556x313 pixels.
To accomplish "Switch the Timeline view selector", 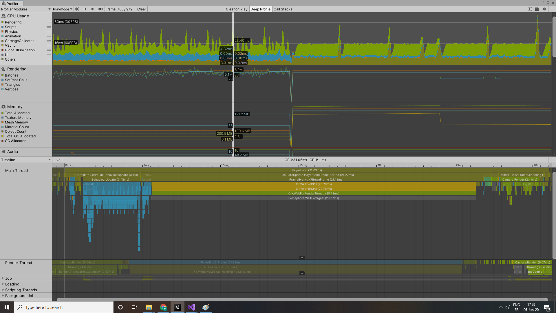I will (25, 160).
